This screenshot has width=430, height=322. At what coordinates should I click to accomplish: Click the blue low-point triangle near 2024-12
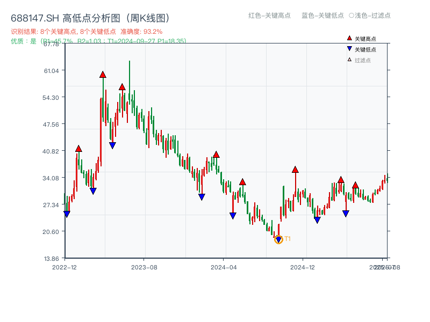coord(317,219)
